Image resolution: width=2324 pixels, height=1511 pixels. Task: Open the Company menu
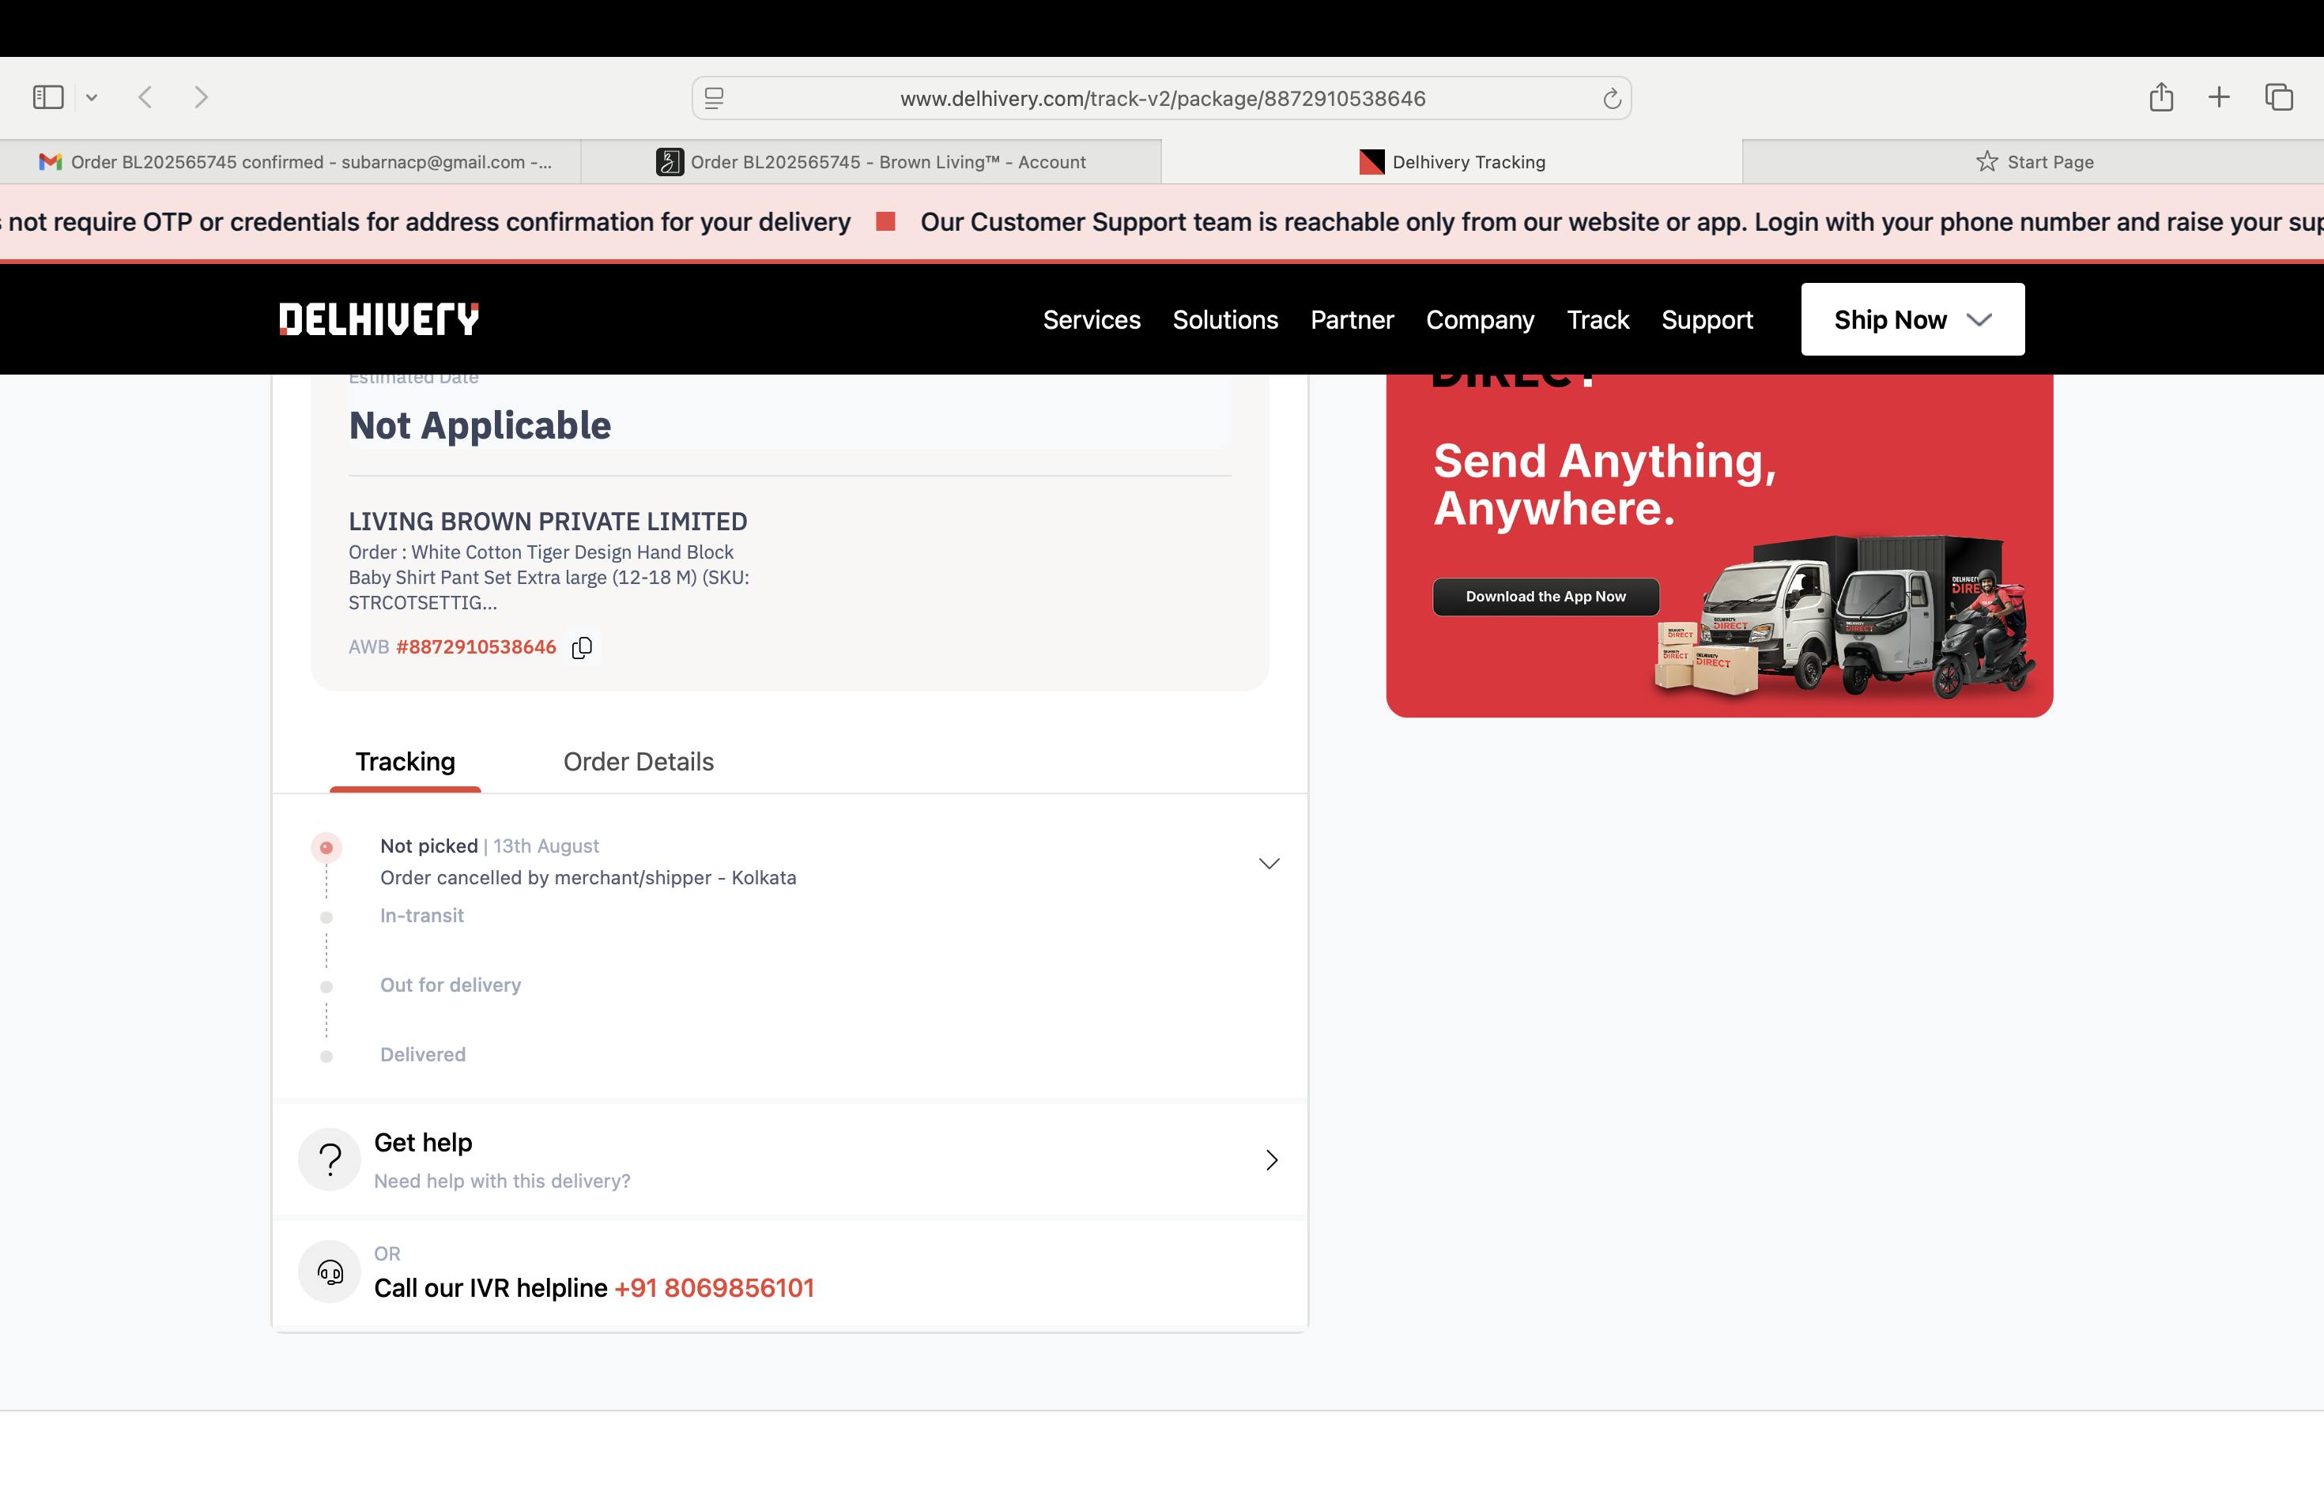coord(1481,320)
